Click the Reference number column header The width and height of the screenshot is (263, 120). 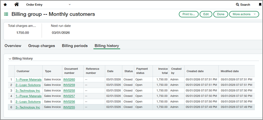pyautogui.click(x=94, y=71)
